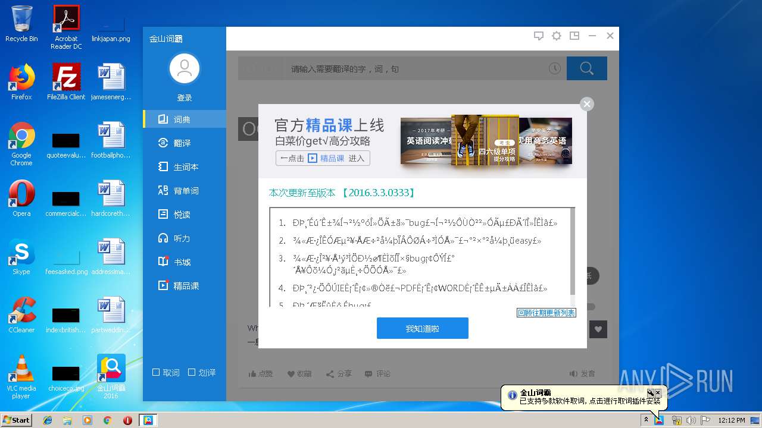Click the 书城 bookstore book icon

(163, 262)
